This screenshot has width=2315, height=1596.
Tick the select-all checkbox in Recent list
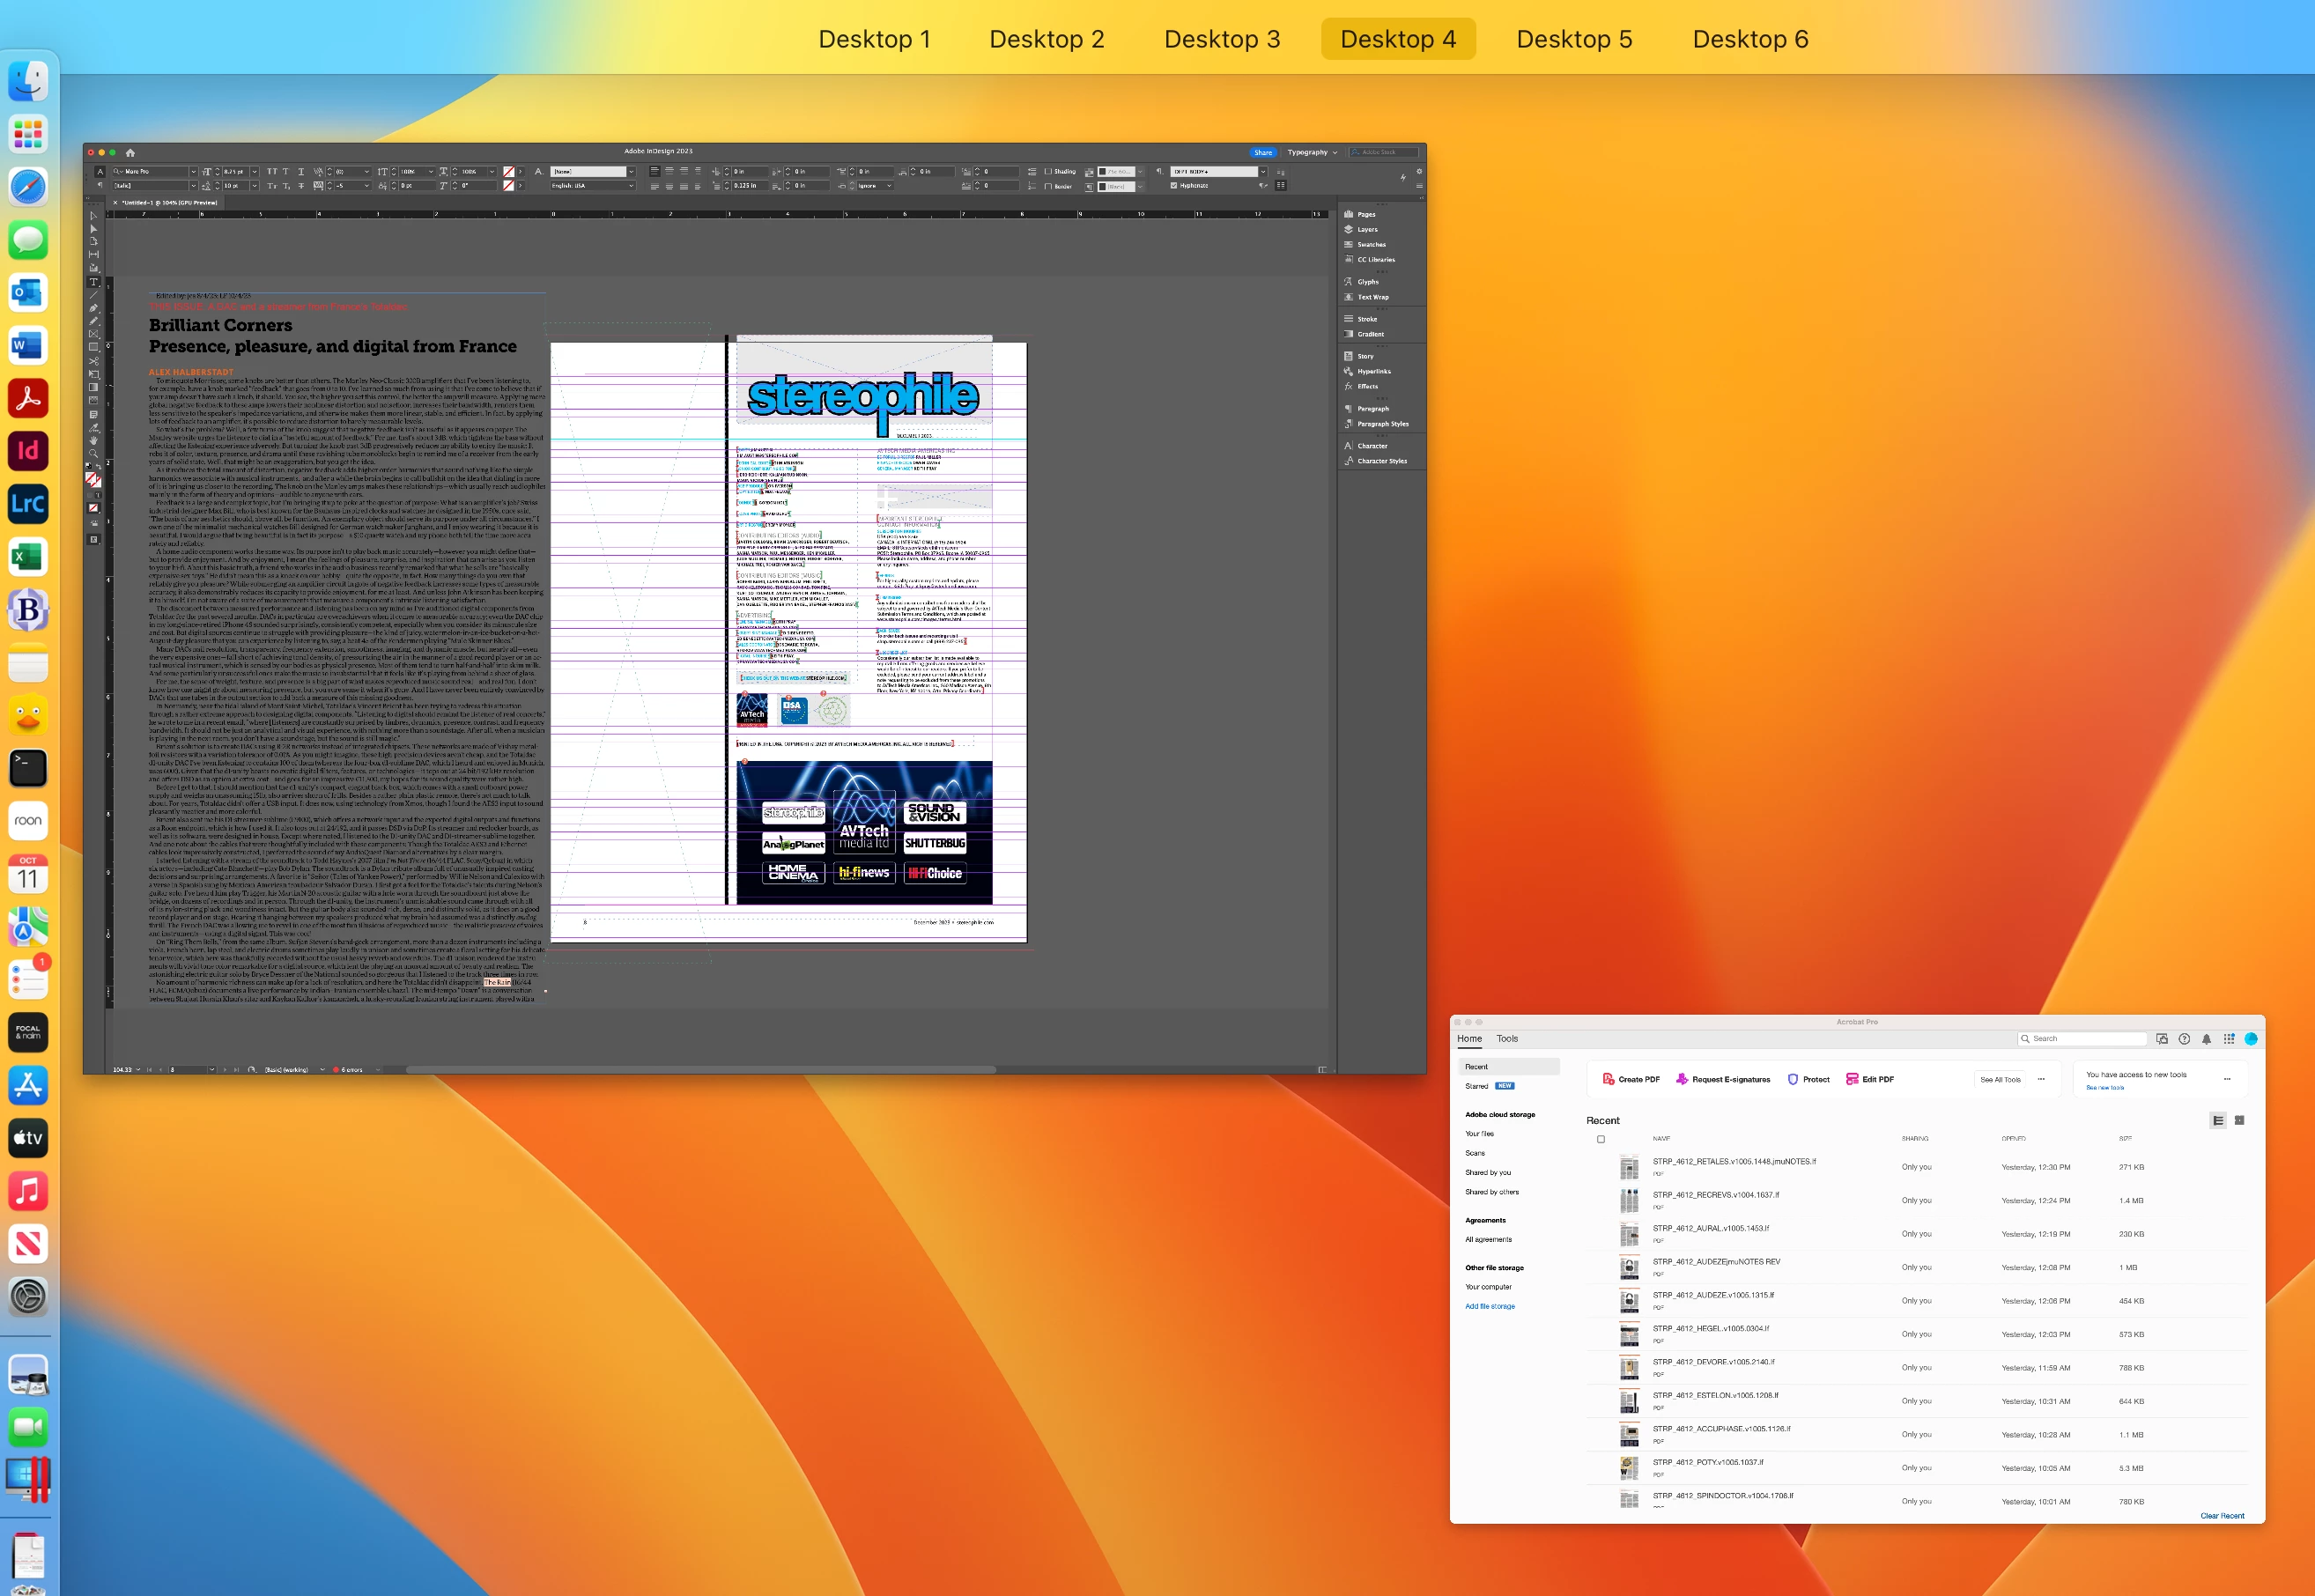[x=1601, y=1139]
